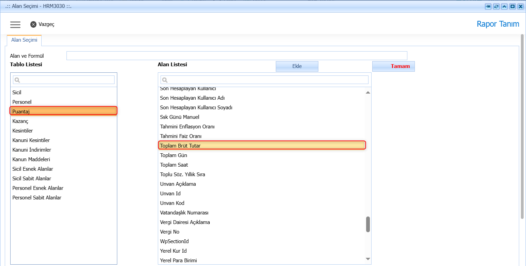Select the Vergi No field
Viewport: 526px width, 266px height.
(x=262, y=232)
